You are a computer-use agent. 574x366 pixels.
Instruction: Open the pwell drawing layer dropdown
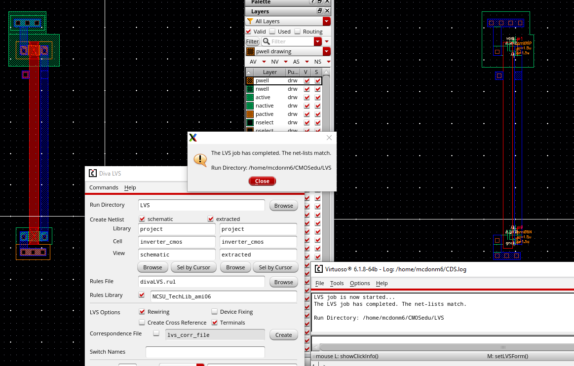327,52
